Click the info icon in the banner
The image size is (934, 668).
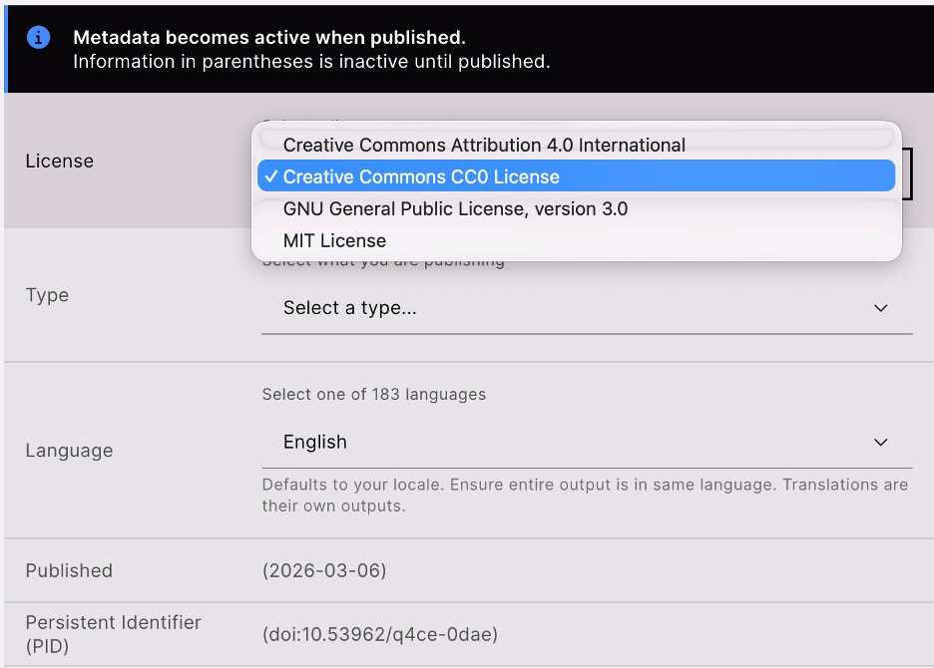(38, 37)
